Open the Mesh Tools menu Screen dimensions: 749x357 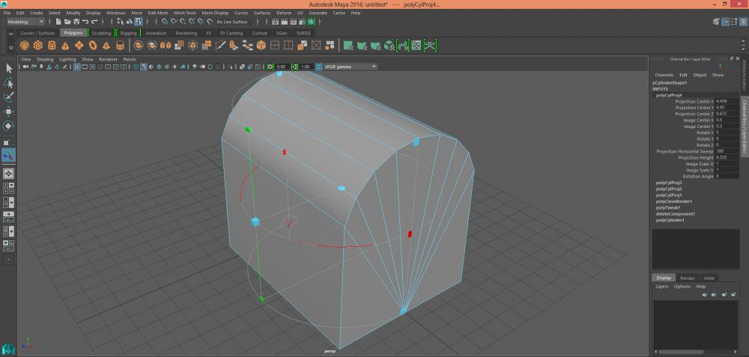[x=185, y=13]
